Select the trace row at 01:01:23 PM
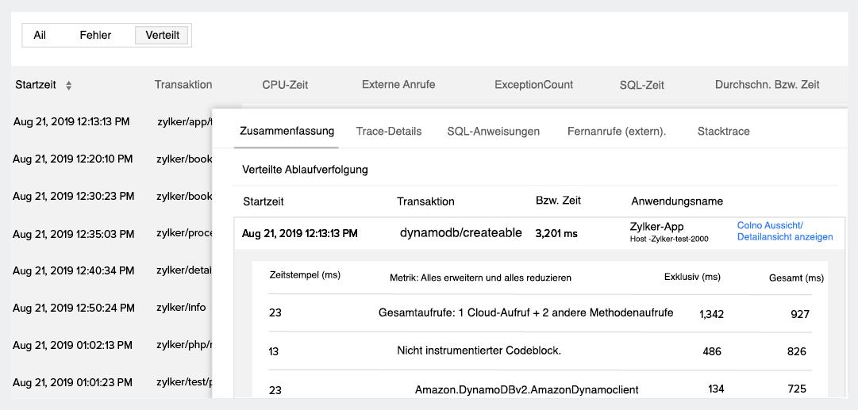Image resolution: width=858 pixels, height=410 pixels. [112, 382]
